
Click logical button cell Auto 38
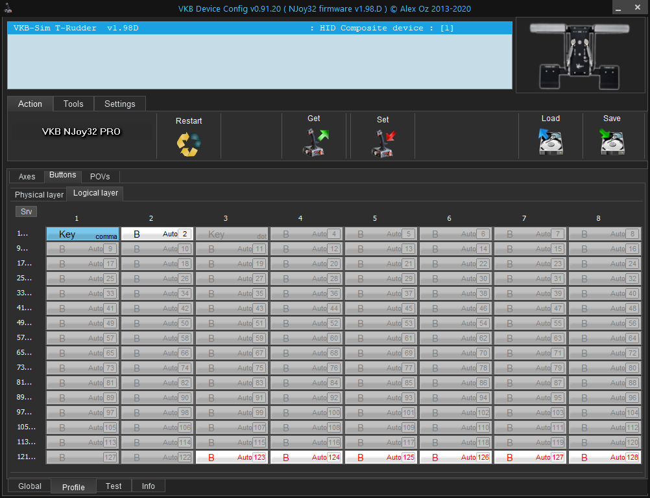455,293
